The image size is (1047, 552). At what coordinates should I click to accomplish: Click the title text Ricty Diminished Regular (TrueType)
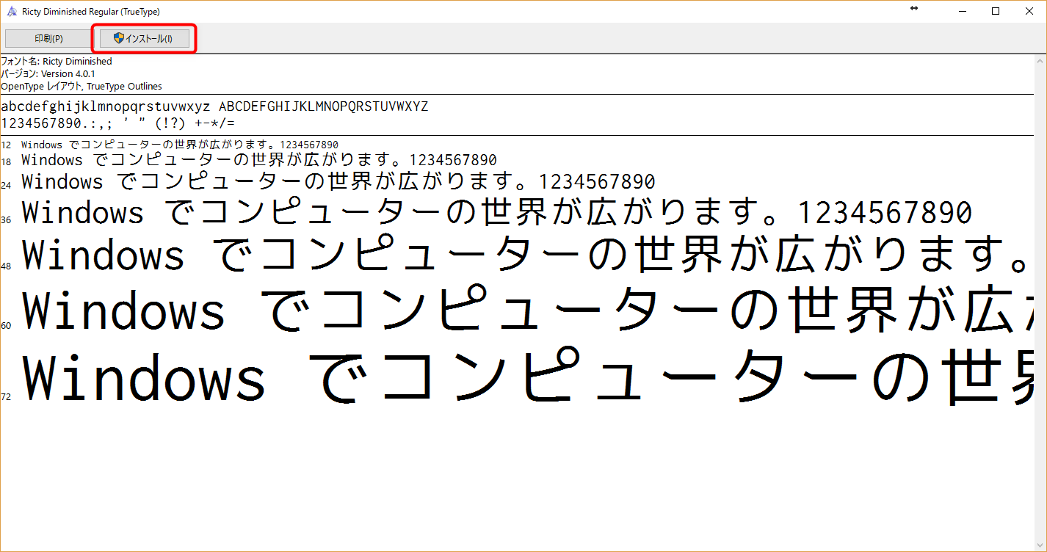(x=91, y=12)
